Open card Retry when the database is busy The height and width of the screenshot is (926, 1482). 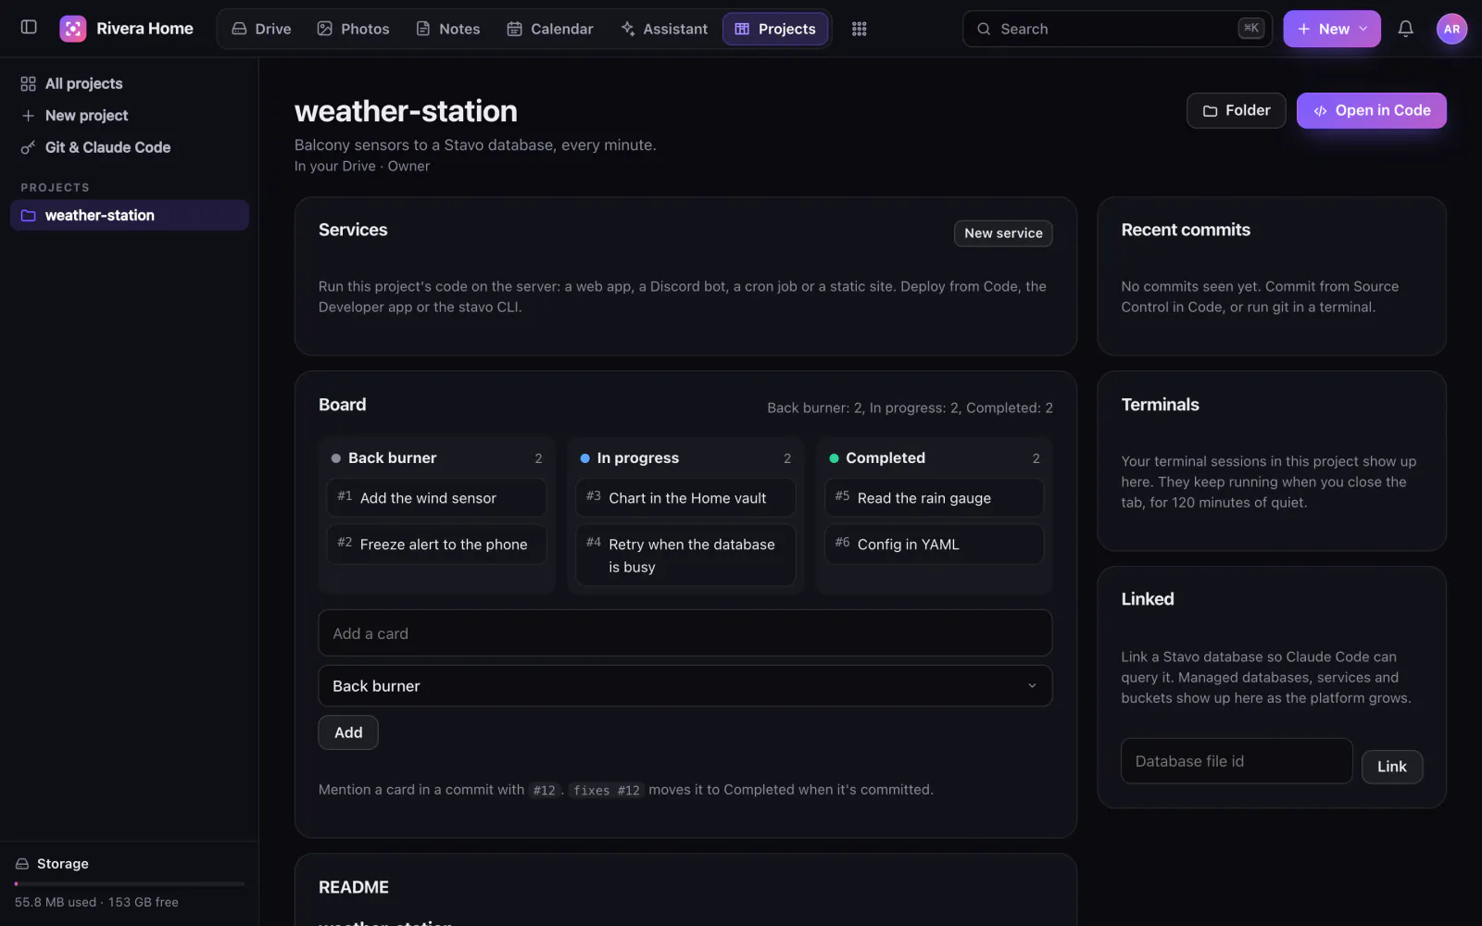tap(685, 556)
